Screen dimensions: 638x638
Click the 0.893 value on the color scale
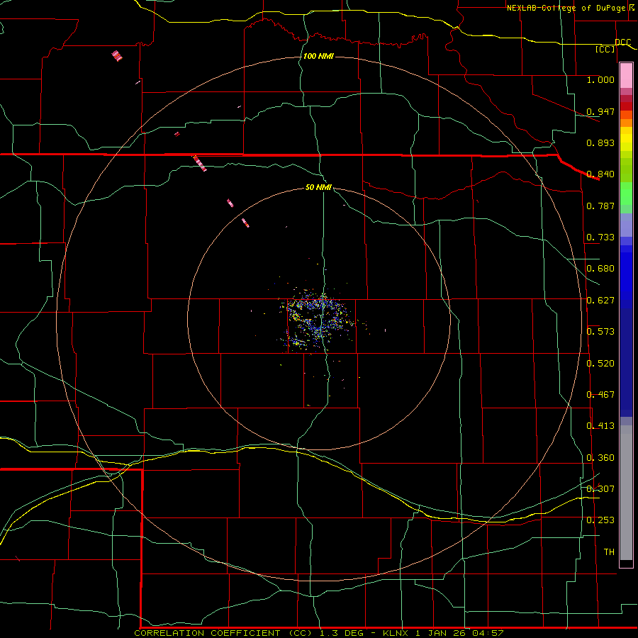[600, 142]
